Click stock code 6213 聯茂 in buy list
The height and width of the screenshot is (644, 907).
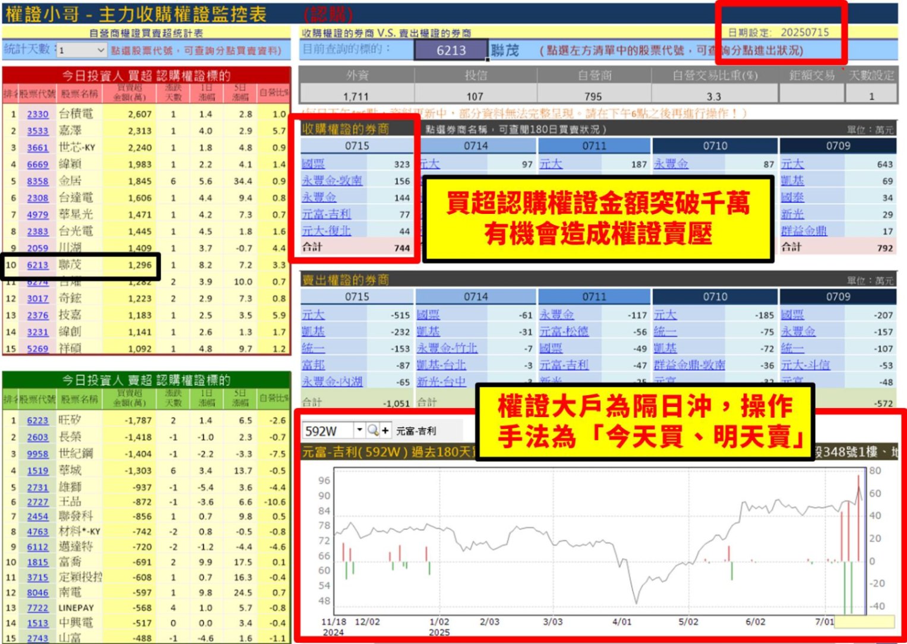click(37, 265)
